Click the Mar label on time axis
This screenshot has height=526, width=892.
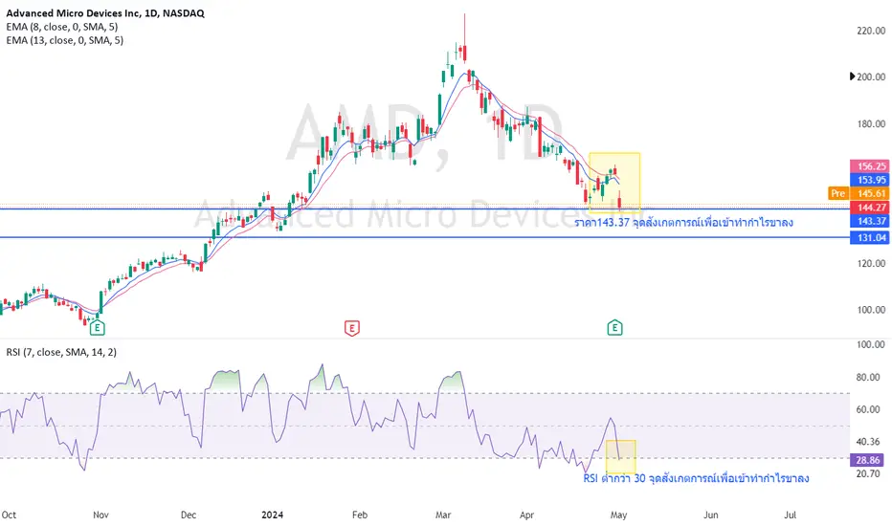tap(443, 515)
